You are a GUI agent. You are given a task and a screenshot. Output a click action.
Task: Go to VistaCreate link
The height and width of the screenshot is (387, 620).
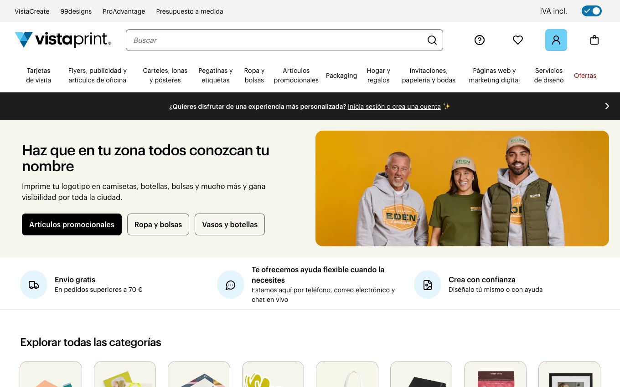[32, 11]
